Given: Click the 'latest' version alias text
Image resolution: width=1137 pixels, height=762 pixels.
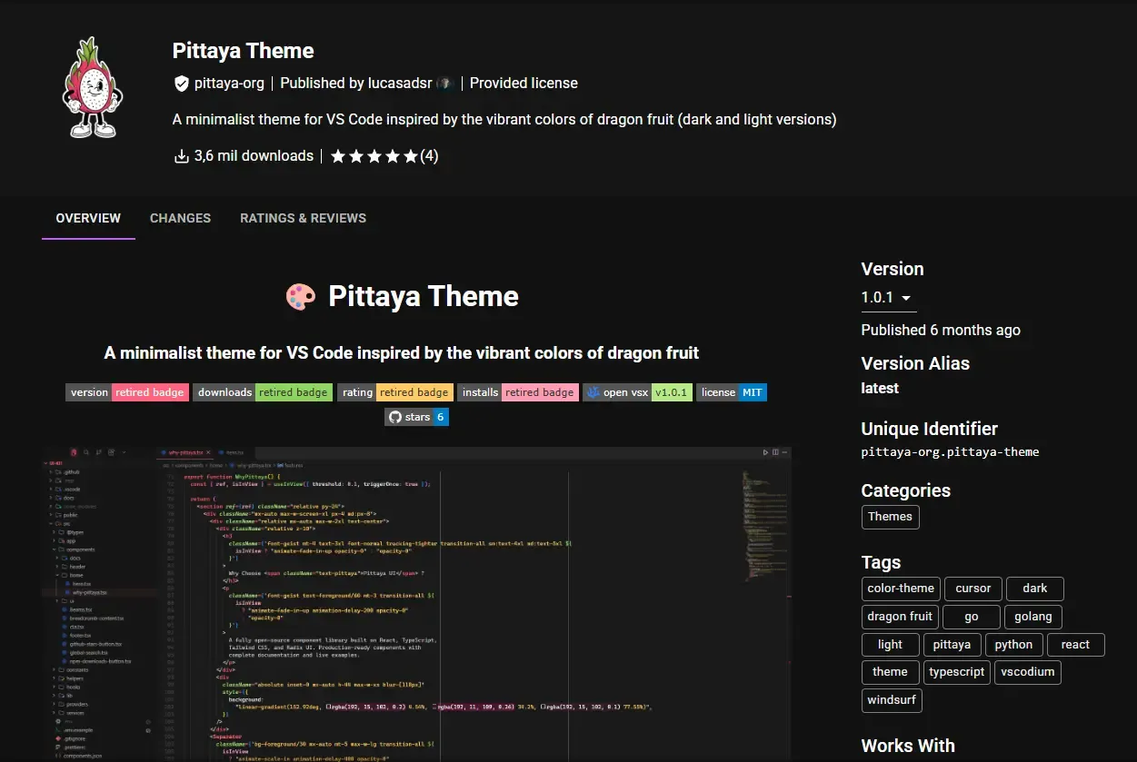Looking at the screenshot, I should point(880,389).
